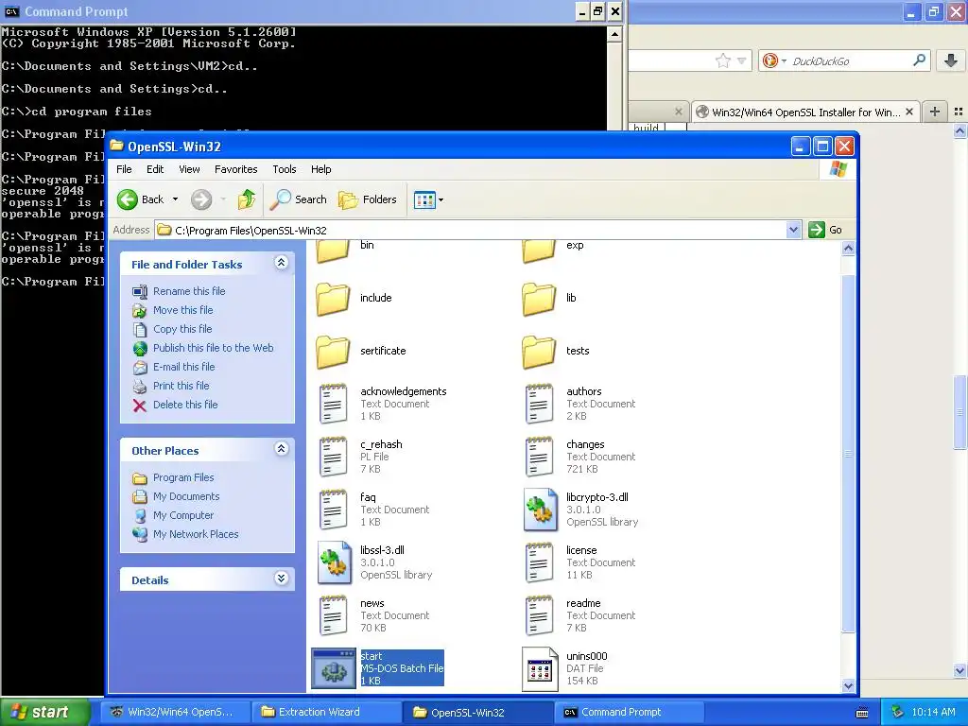Open the Favorites menu
Screen dimensions: 968x726
coord(235,169)
